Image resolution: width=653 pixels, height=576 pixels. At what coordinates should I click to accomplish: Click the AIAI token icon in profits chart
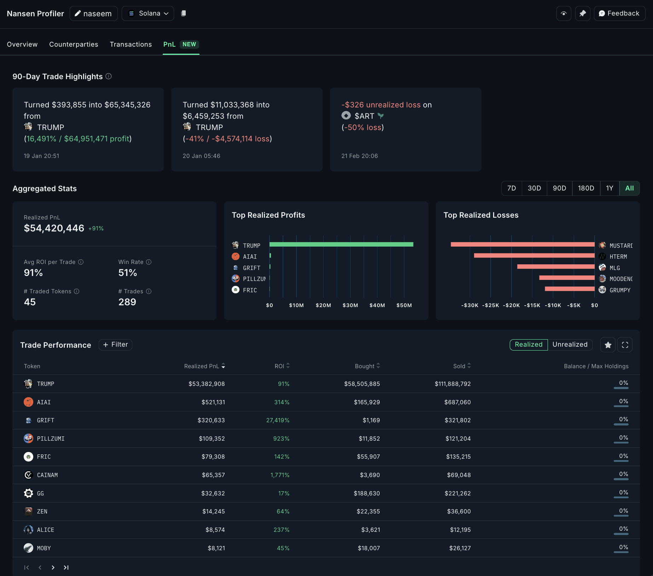pos(236,257)
